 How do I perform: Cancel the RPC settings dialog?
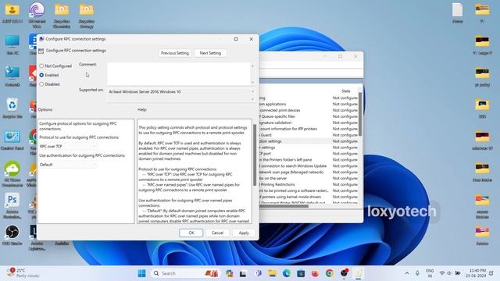217,233
